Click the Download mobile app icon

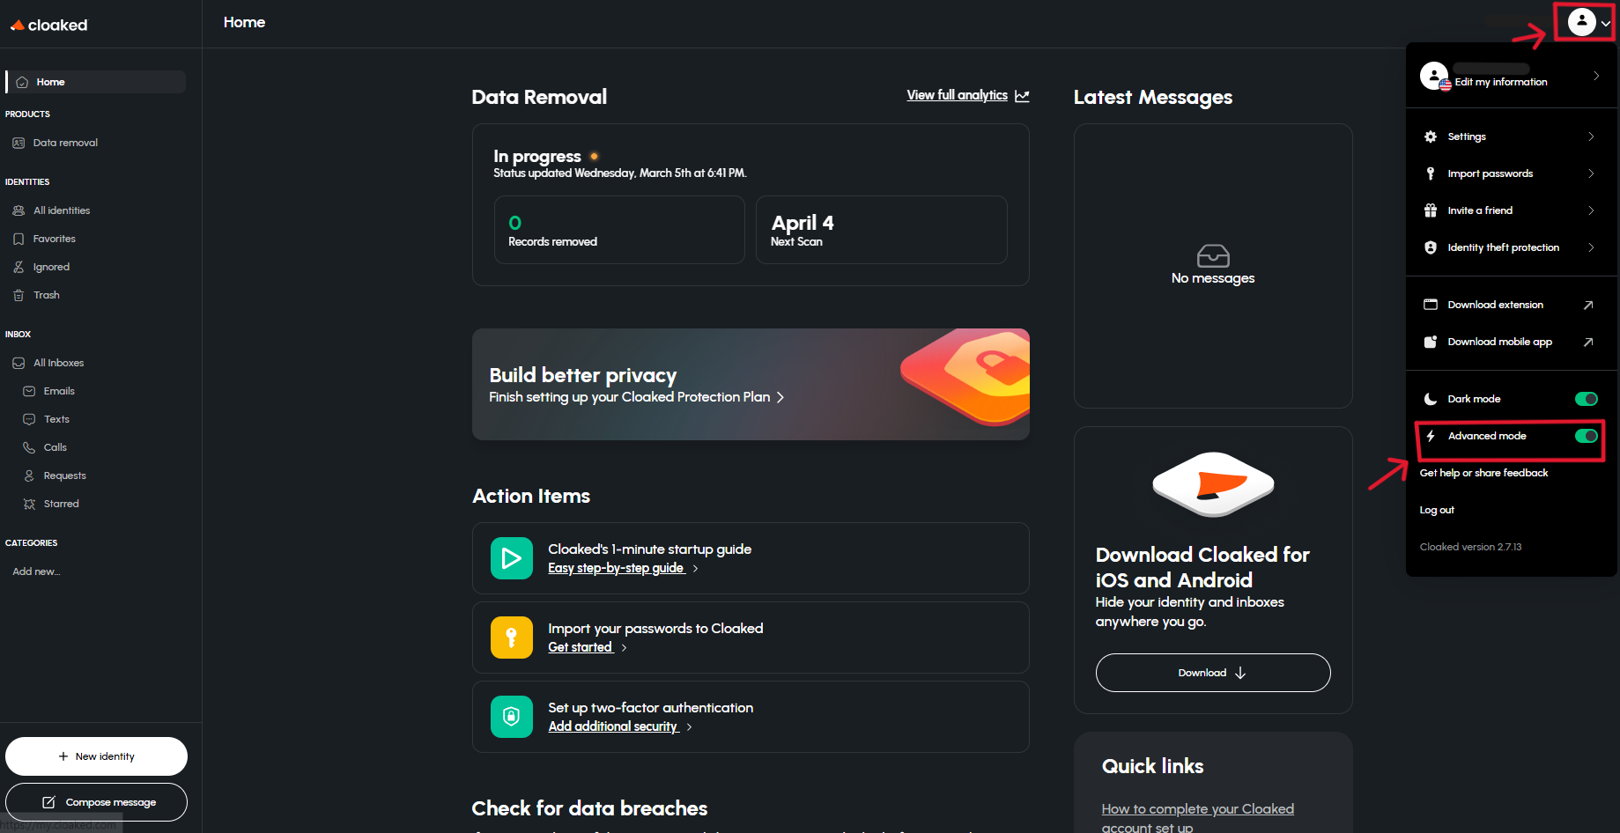pos(1431,342)
